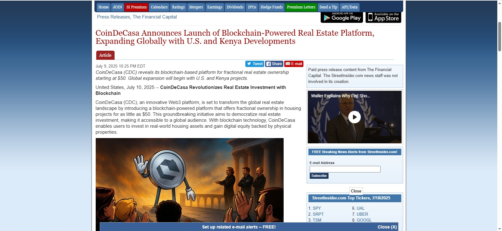Share article via Tweet button
502x231 pixels.
point(254,64)
